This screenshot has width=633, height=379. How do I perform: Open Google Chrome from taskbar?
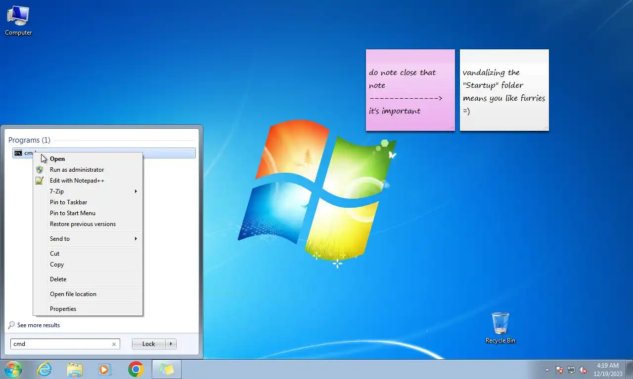click(136, 369)
